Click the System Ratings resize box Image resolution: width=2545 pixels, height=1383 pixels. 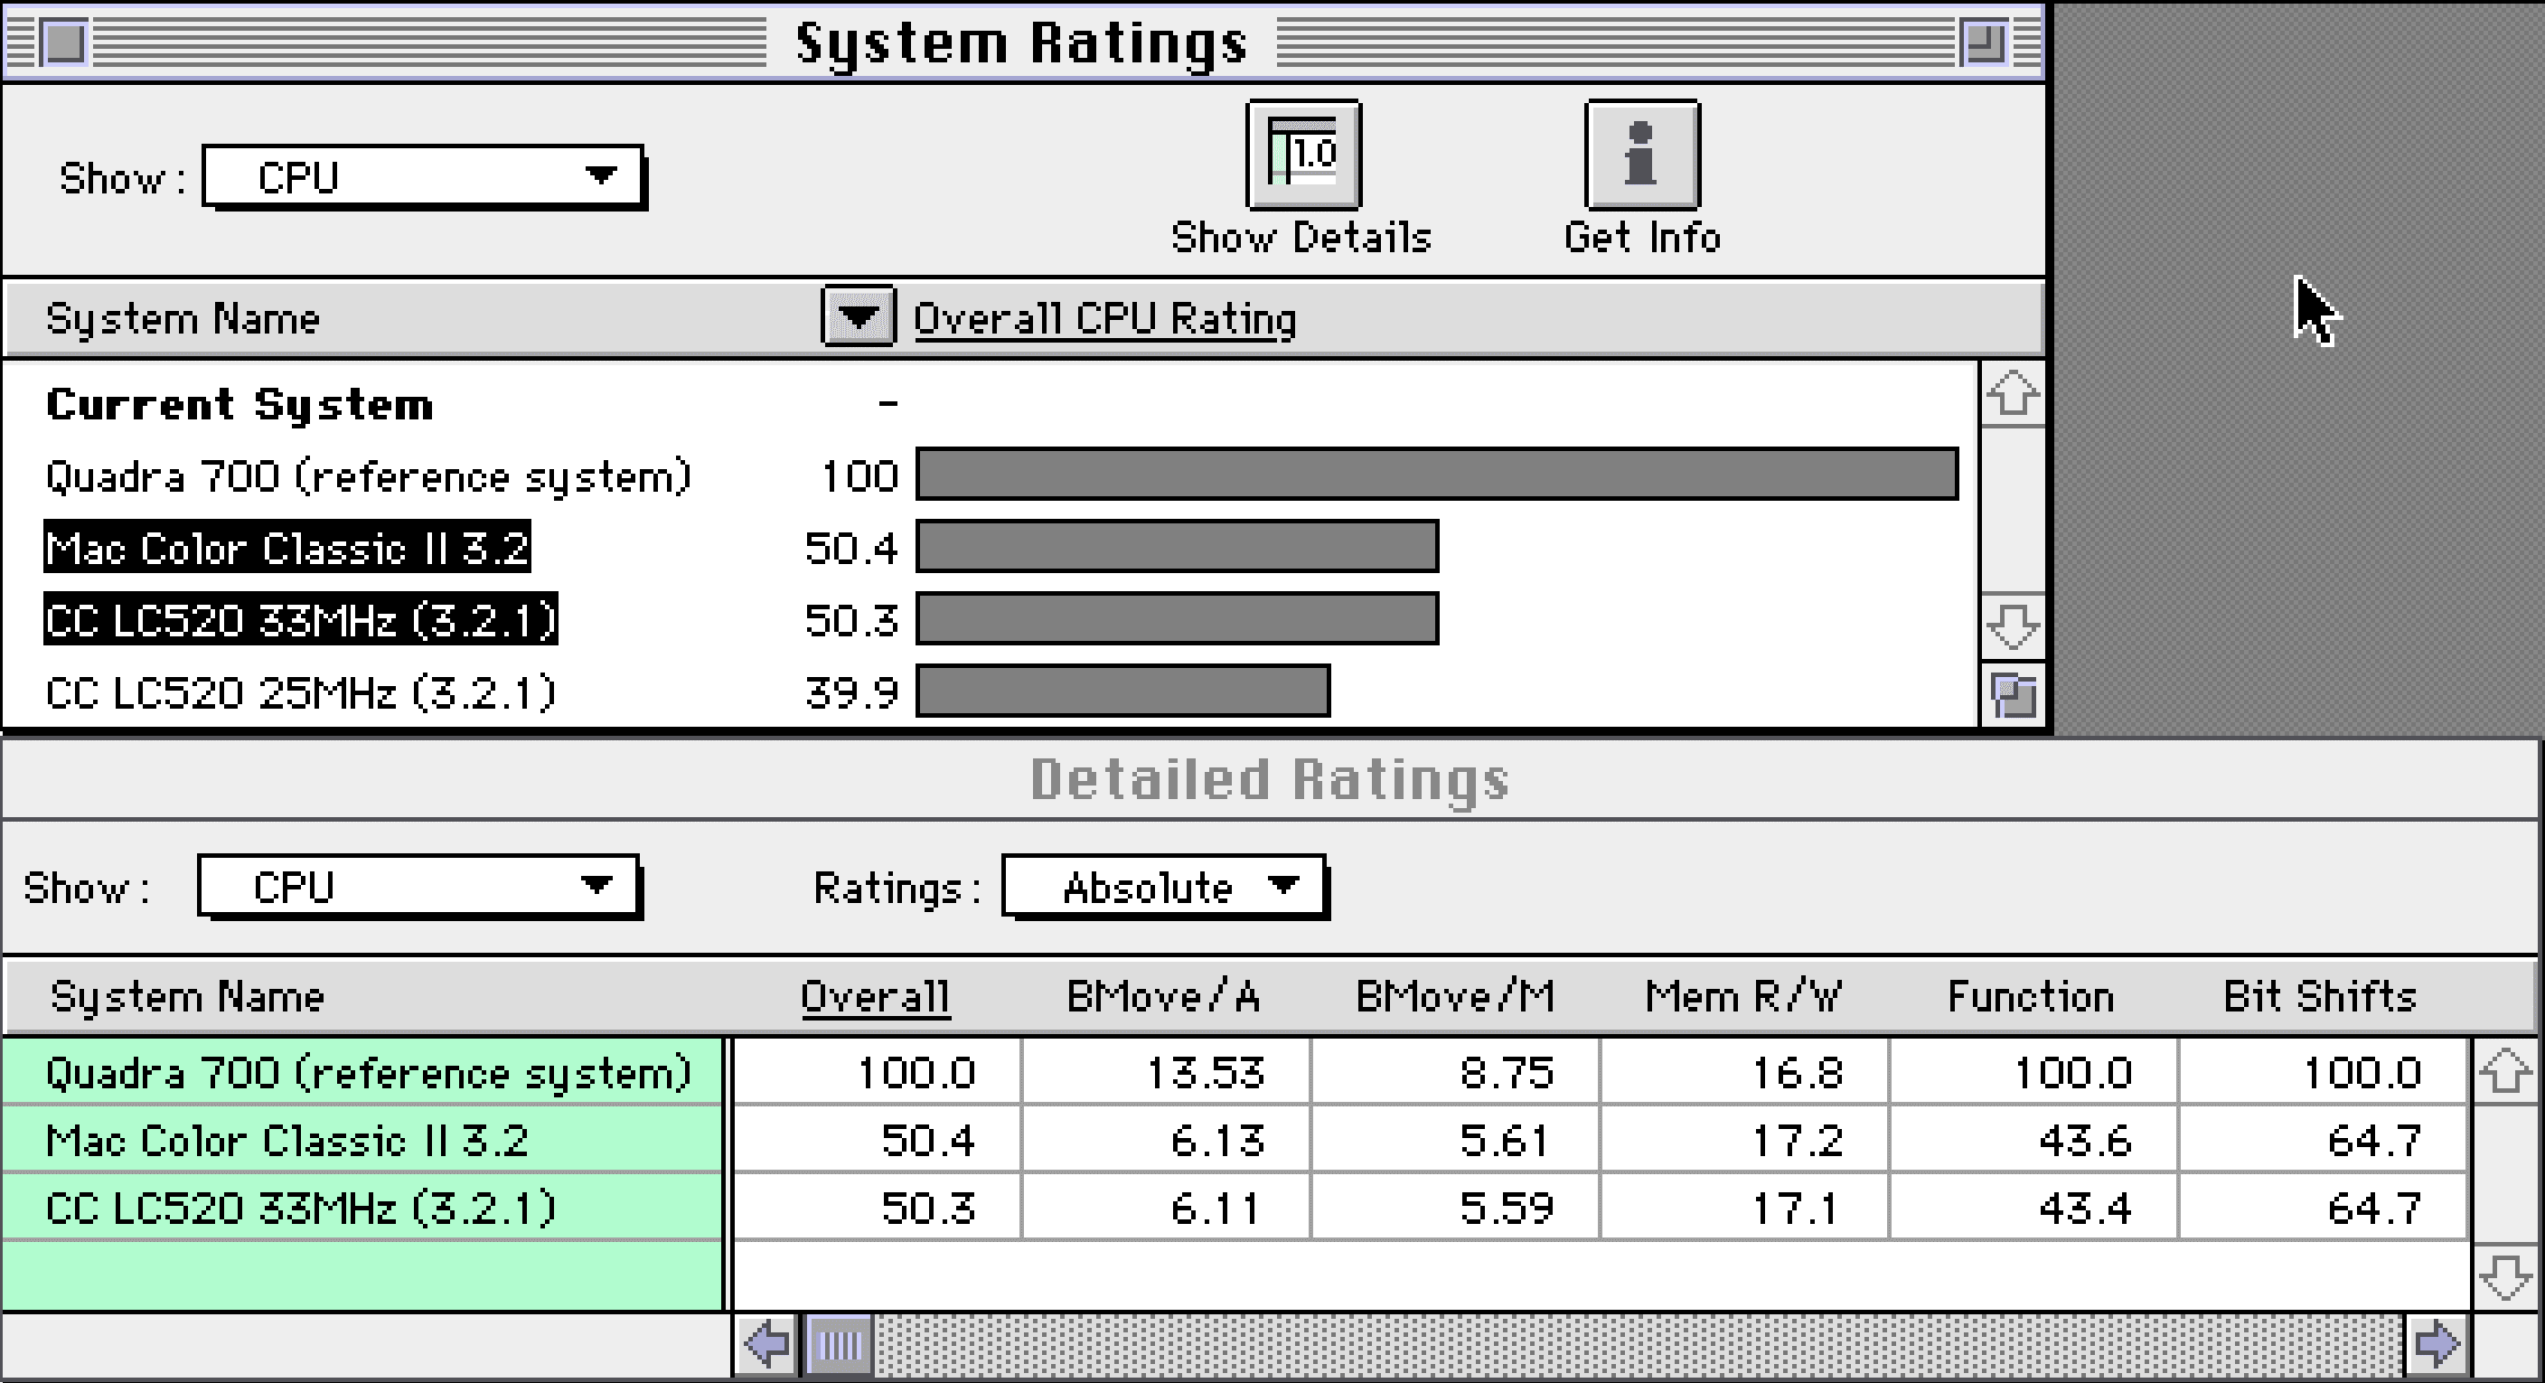click(2012, 695)
